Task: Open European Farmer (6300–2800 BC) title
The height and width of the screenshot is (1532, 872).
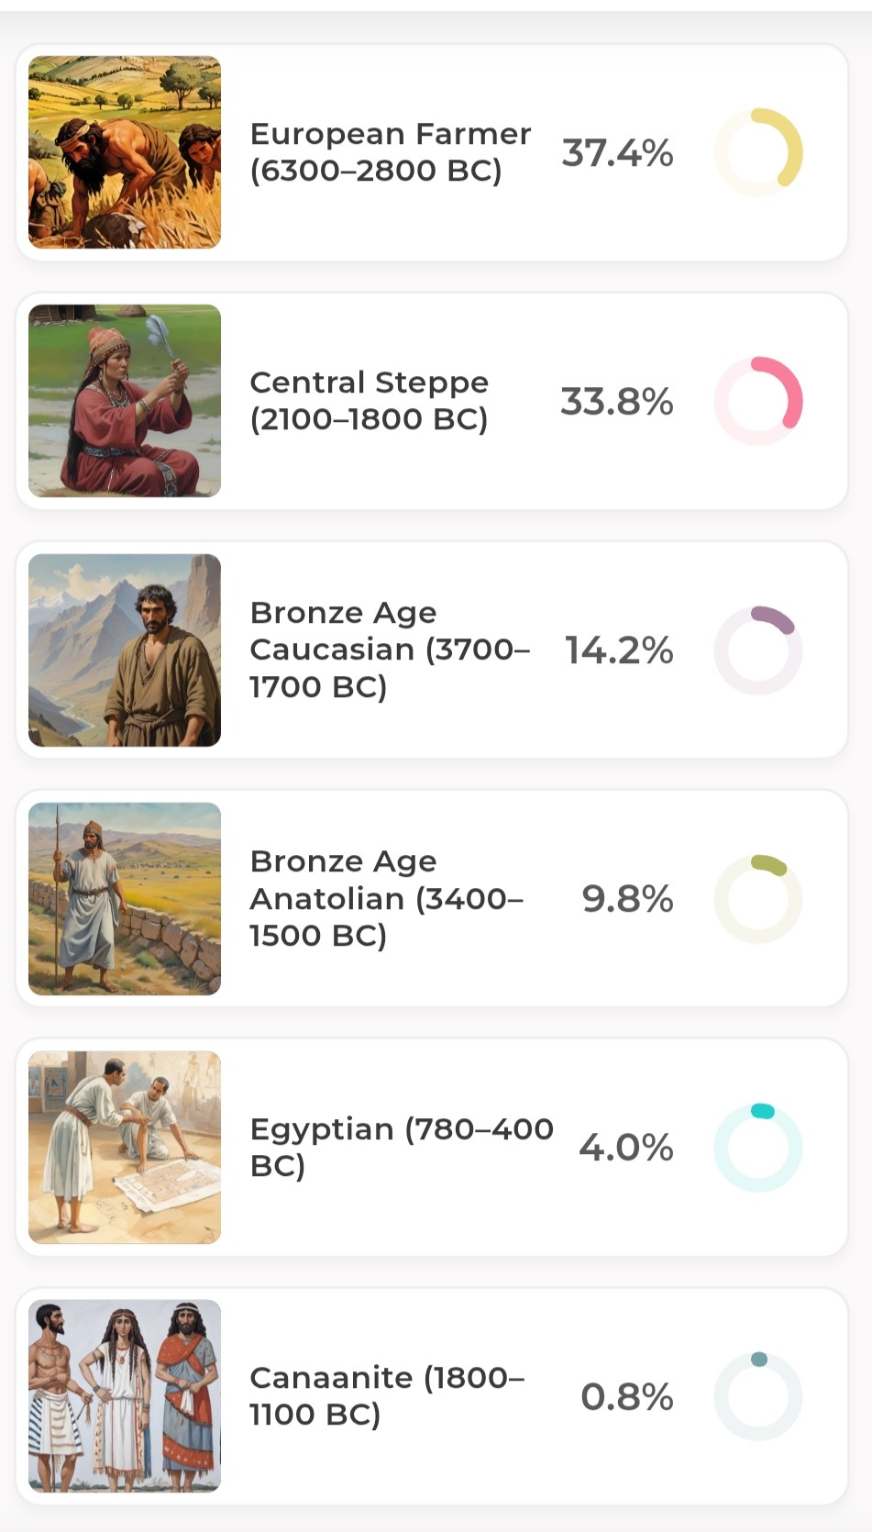Action: 390,152
